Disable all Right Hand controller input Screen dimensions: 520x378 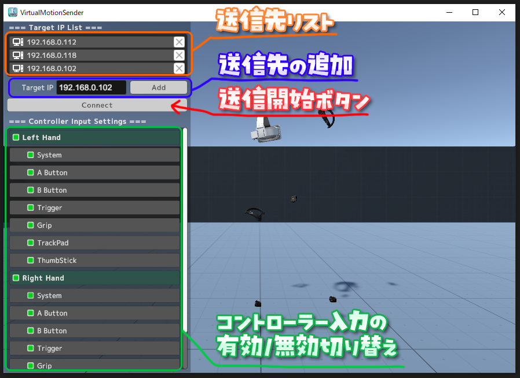16,278
